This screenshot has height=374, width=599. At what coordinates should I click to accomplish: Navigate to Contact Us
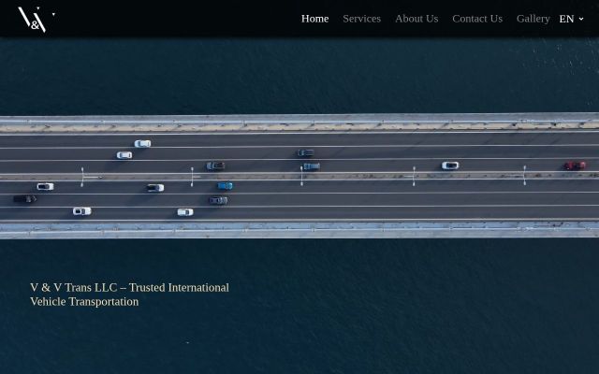pyautogui.click(x=477, y=19)
